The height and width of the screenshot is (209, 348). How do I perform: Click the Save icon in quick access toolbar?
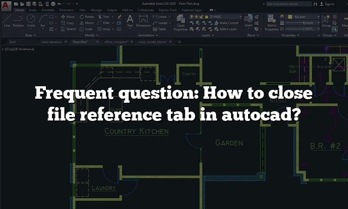(28, 4)
